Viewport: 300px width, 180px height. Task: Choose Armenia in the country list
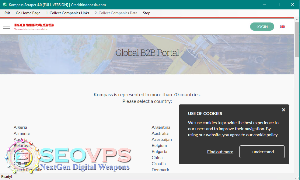[x=22, y=133]
